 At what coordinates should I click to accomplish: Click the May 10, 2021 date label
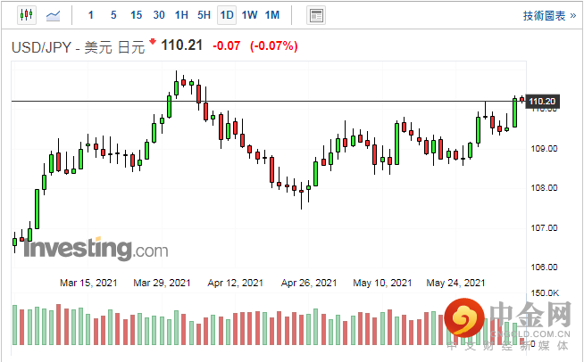pos(382,284)
